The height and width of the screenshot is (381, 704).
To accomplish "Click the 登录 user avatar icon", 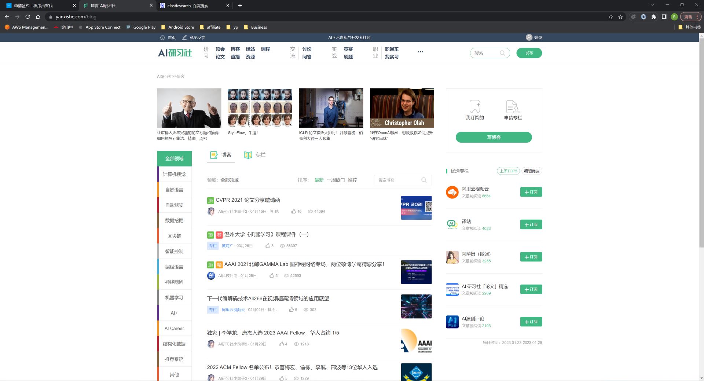I will point(529,37).
